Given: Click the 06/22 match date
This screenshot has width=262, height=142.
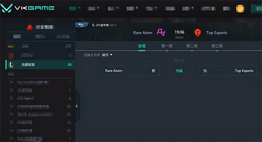Looking at the screenshot, I should [x=179, y=37].
